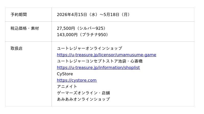Click the 税込価格・素材 row label
This screenshot has height=114, width=204.
[25, 28]
